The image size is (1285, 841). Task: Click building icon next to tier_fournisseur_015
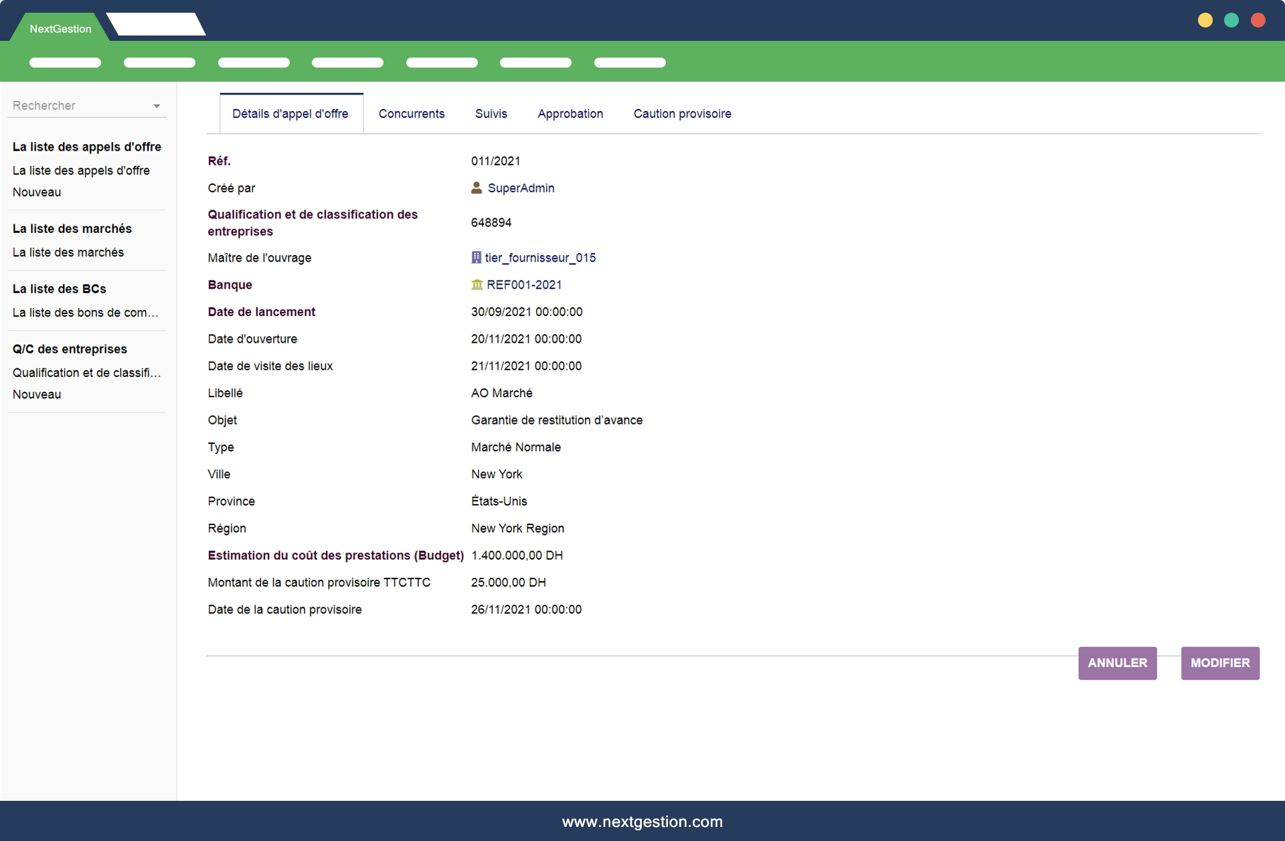[477, 258]
